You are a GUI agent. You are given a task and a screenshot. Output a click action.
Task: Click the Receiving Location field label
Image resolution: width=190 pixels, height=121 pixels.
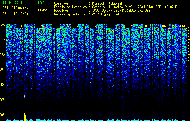coord(70,7)
